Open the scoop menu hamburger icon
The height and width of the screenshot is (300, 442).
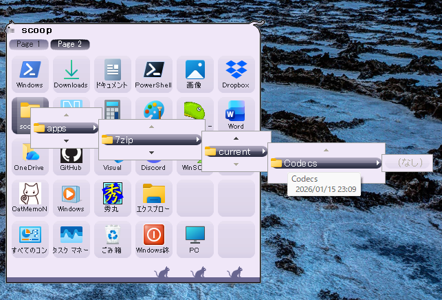(12, 30)
